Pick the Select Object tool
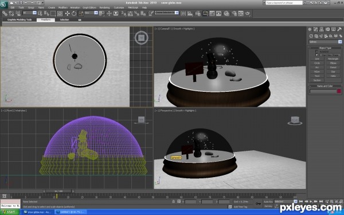The height and width of the screenshot is (215, 344). [x=40, y=14]
